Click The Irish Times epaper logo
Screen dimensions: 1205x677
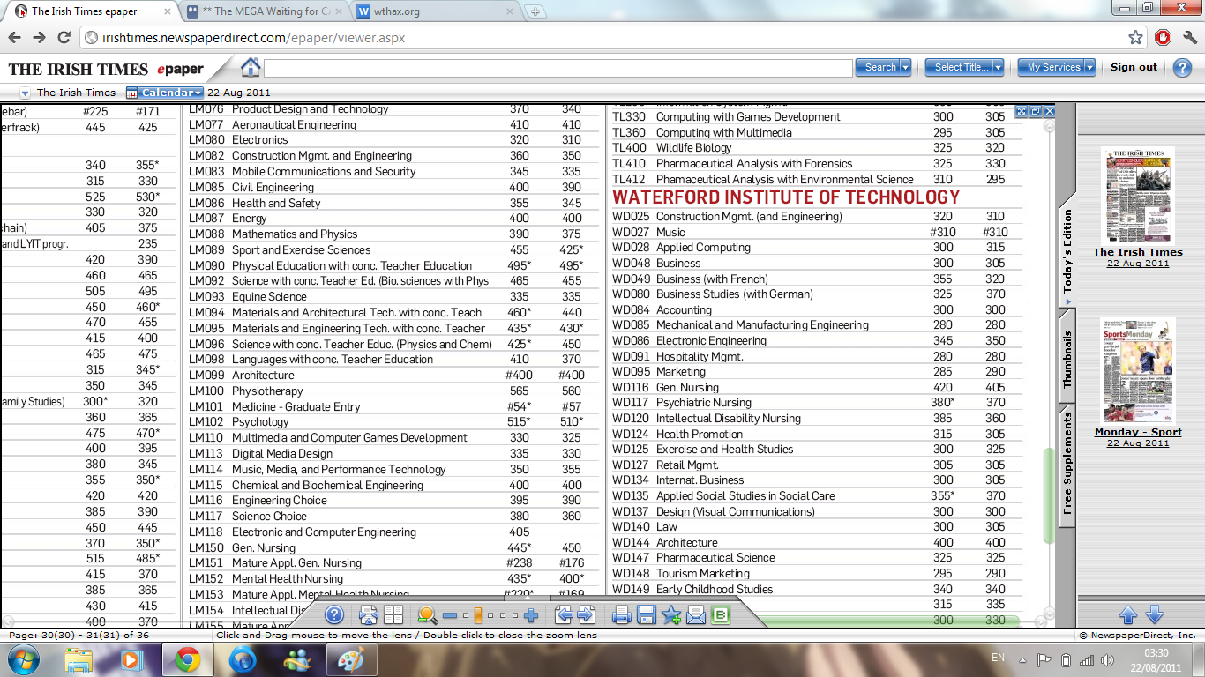tap(106, 69)
